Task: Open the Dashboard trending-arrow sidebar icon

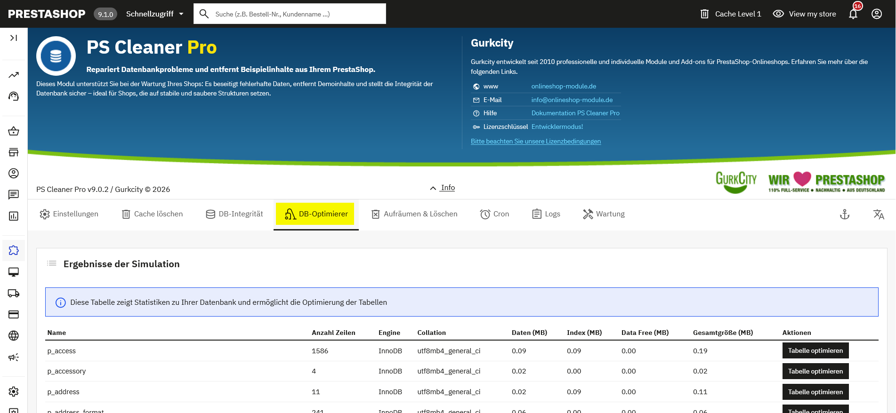Action: [x=14, y=75]
